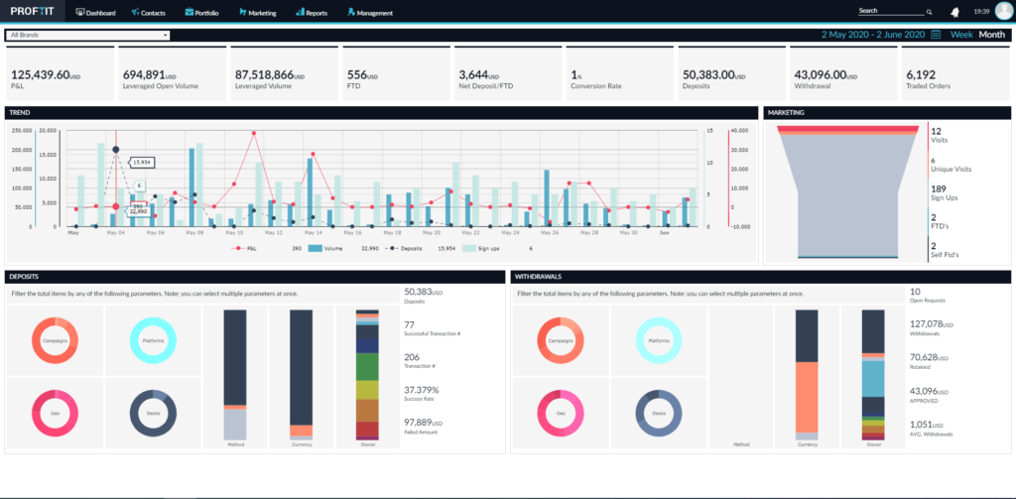Viewport: 1016px width, 499px height.
Task: Toggle the Volume legend series
Action: pyautogui.click(x=324, y=248)
